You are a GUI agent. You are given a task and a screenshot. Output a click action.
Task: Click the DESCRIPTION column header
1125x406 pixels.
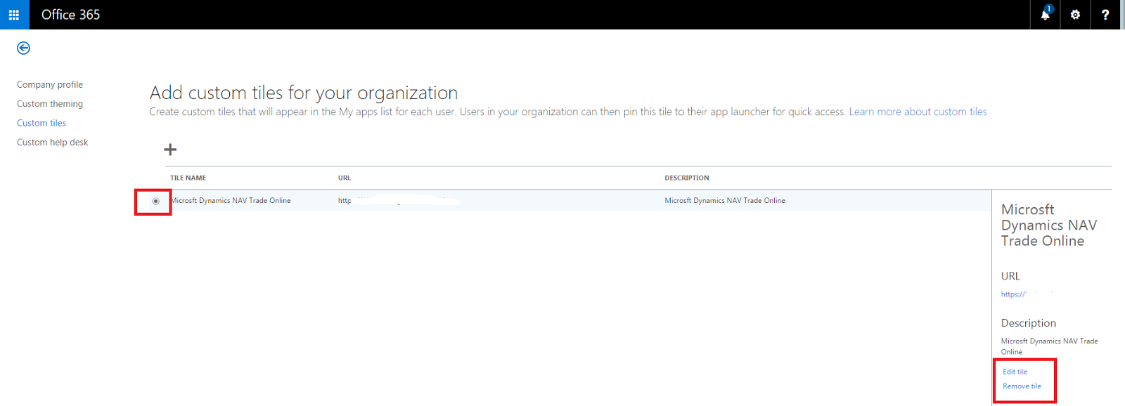click(x=687, y=178)
